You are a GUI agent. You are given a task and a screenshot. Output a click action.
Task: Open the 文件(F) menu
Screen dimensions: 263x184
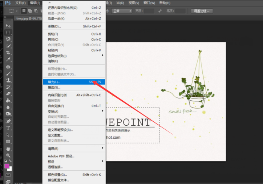(20, 3)
